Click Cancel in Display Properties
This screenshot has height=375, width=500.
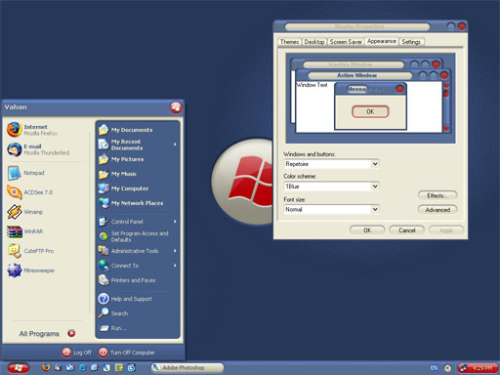coord(407,230)
